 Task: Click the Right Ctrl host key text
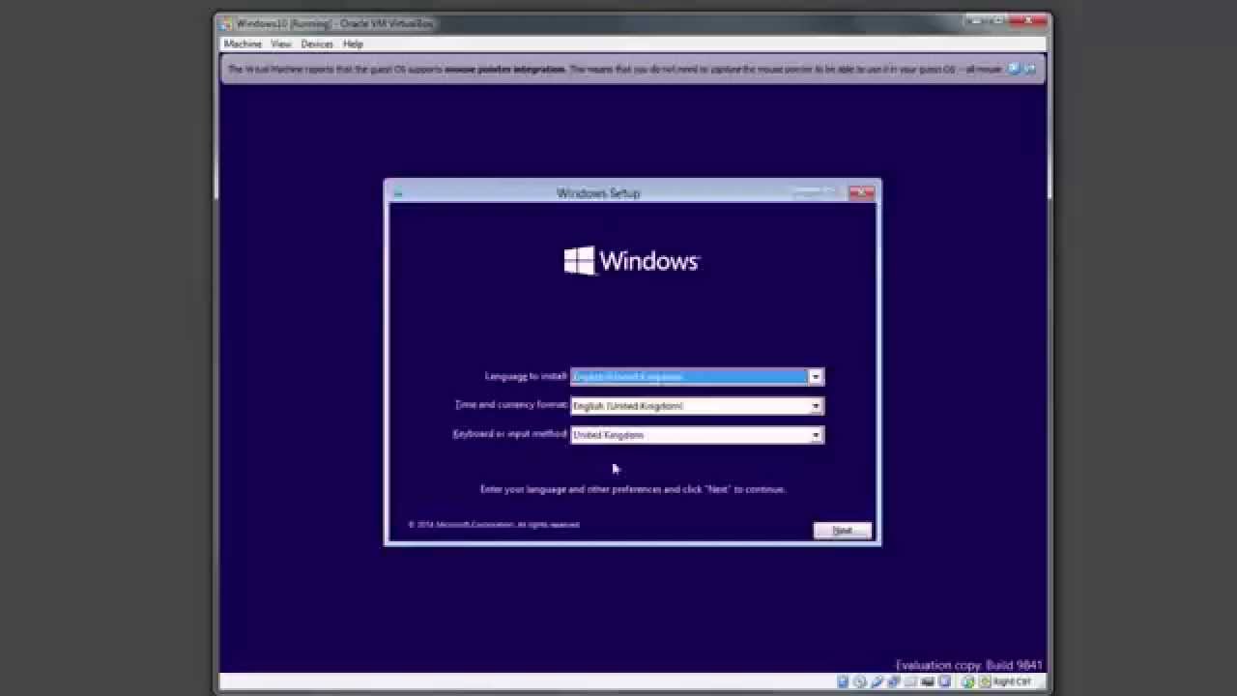pyautogui.click(x=1012, y=681)
